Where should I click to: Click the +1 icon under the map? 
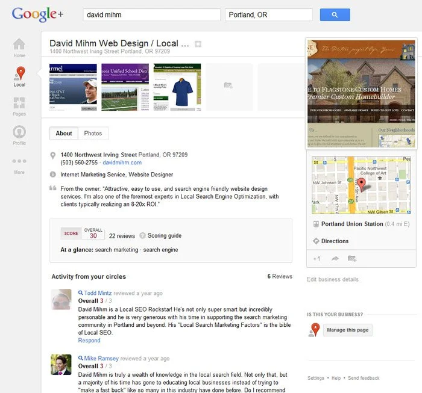(316, 259)
